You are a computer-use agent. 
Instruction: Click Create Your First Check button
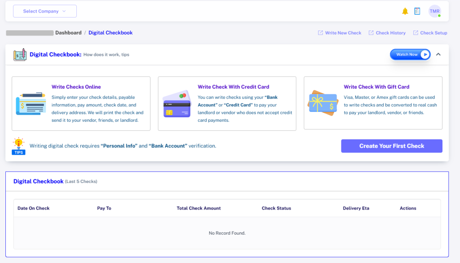click(391, 146)
